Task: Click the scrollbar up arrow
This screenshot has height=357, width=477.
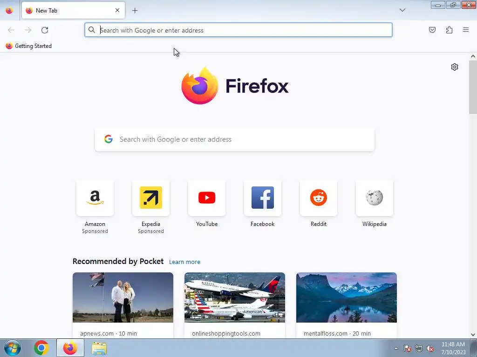Action: 473,56
